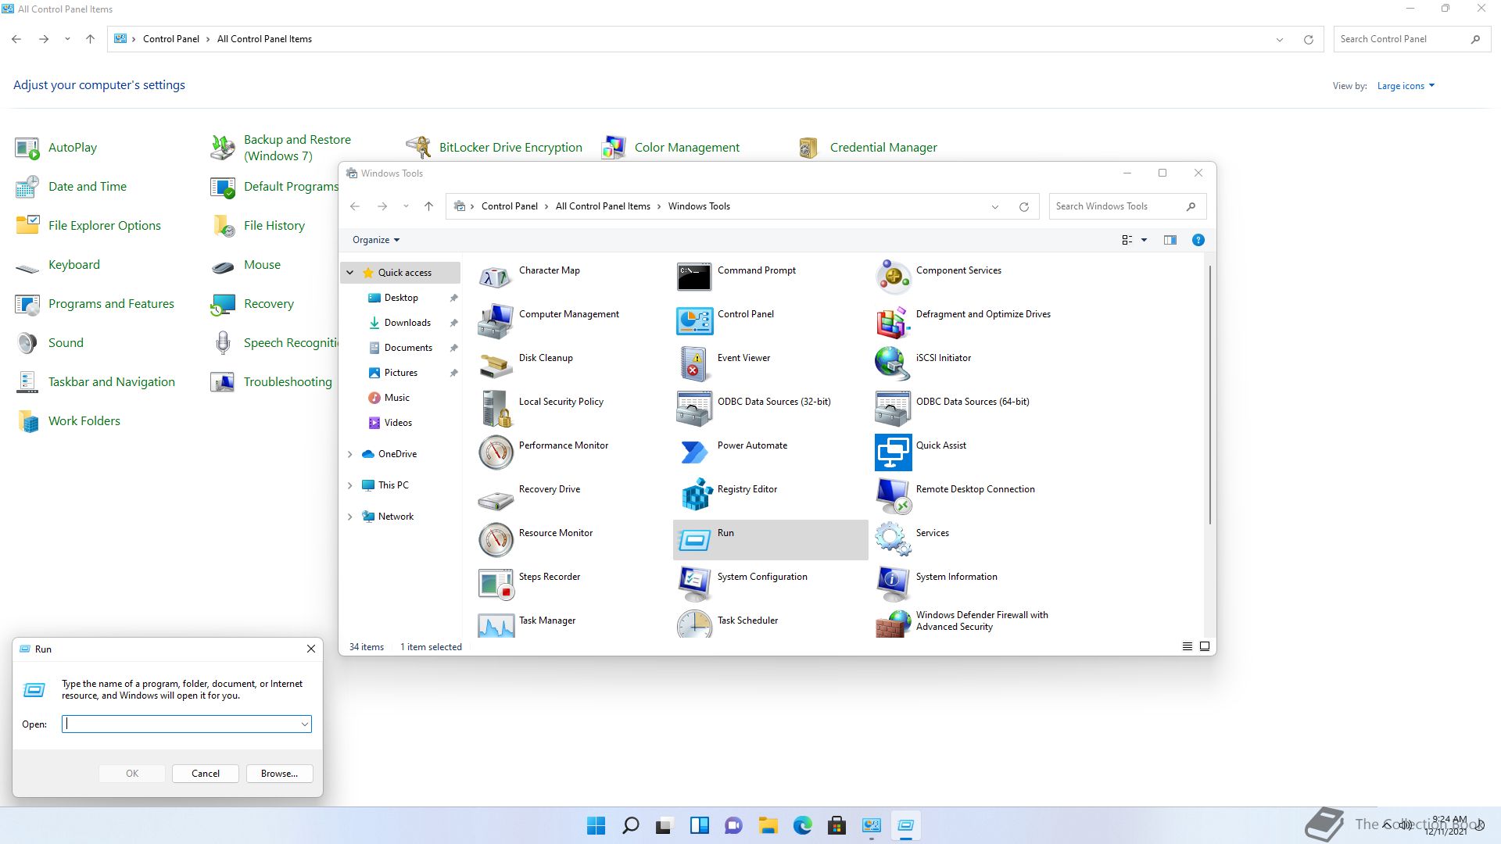Open Windows Defender Firewall with Advanced Security

(x=982, y=620)
